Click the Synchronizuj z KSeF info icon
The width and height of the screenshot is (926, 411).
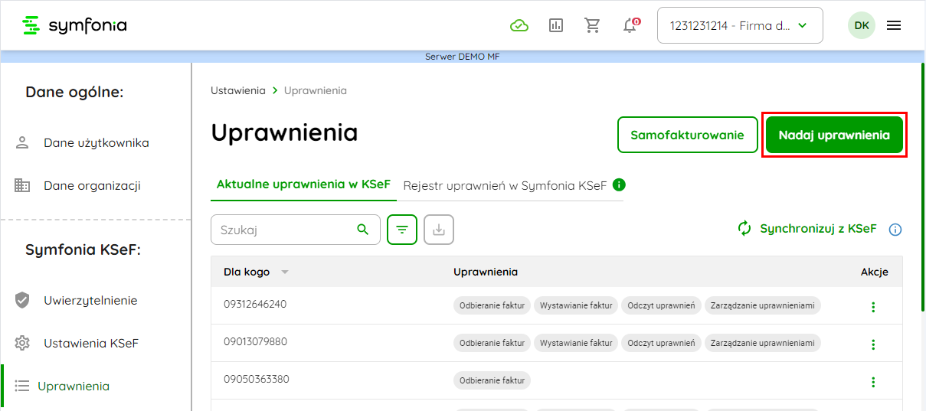pyautogui.click(x=895, y=230)
